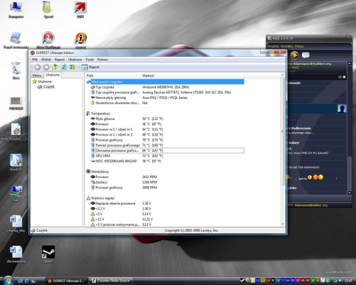Viewport: 356px width, 285px height.
Task: Click the volume speaker tray icon
Action: (340, 280)
